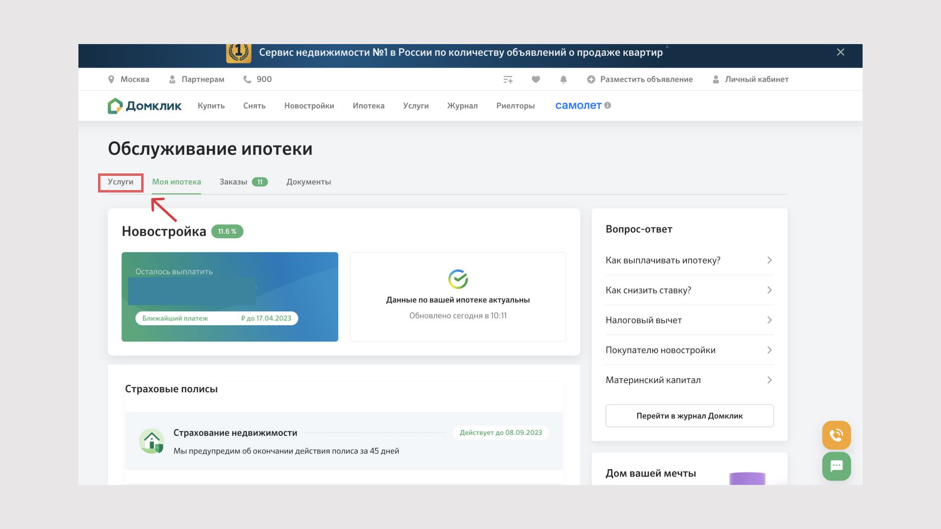This screenshot has width=941, height=529.
Task: Click the Страховые полисы heading
Action: (171, 389)
